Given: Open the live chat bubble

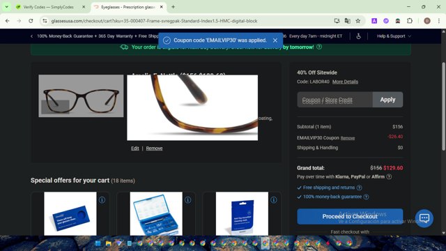Looking at the screenshot, I should (x=424, y=218).
